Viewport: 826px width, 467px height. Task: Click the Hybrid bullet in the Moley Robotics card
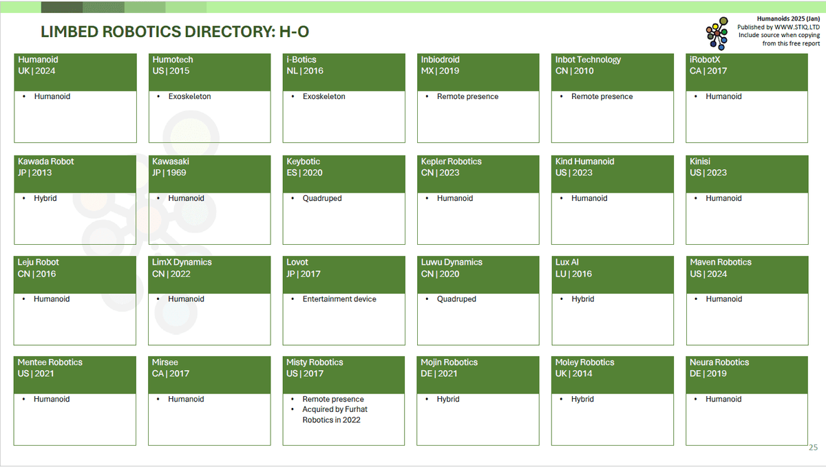click(582, 399)
